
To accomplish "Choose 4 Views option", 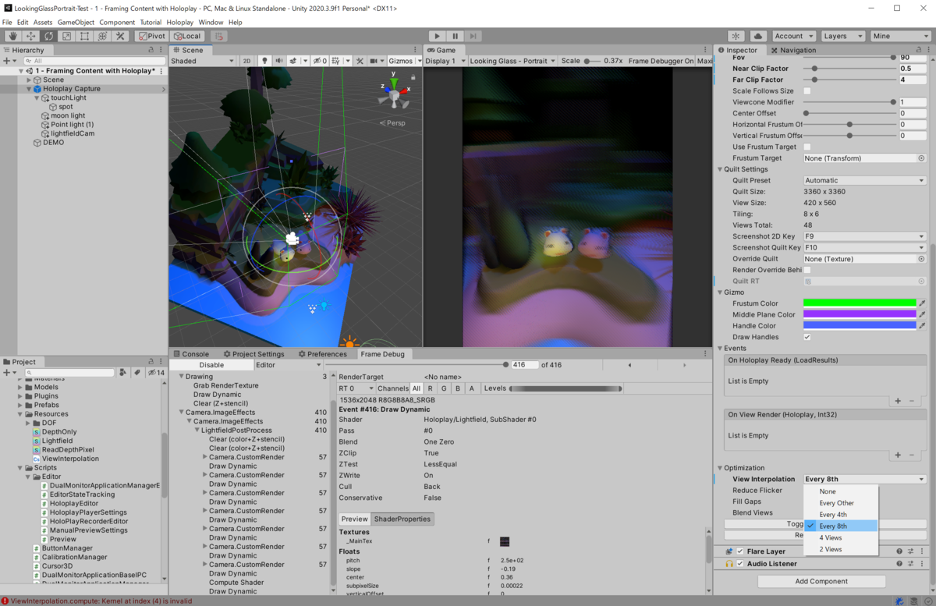I will (x=841, y=537).
